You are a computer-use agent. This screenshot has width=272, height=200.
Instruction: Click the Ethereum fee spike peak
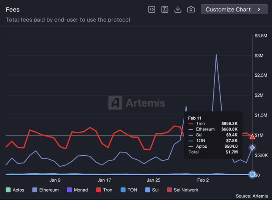click(x=216, y=55)
